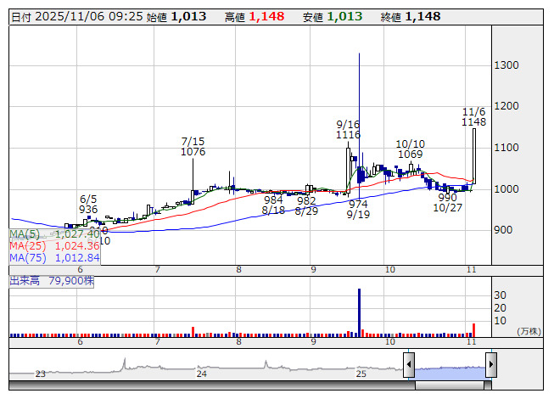
Task: Click the right range handle in the navigator
Action: pos(490,366)
